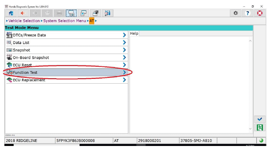Viewport: 270px width, 149px height.
Task: Expand the ECU Replacement chevron
Action: click(x=124, y=80)
